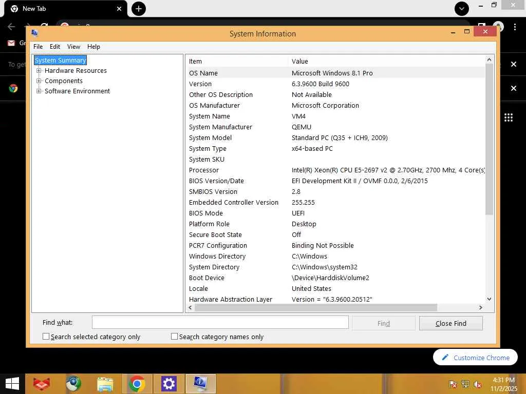Click the horizontal scrollbar left arrow
The image size is (526, 394).
tap(190, 308)
